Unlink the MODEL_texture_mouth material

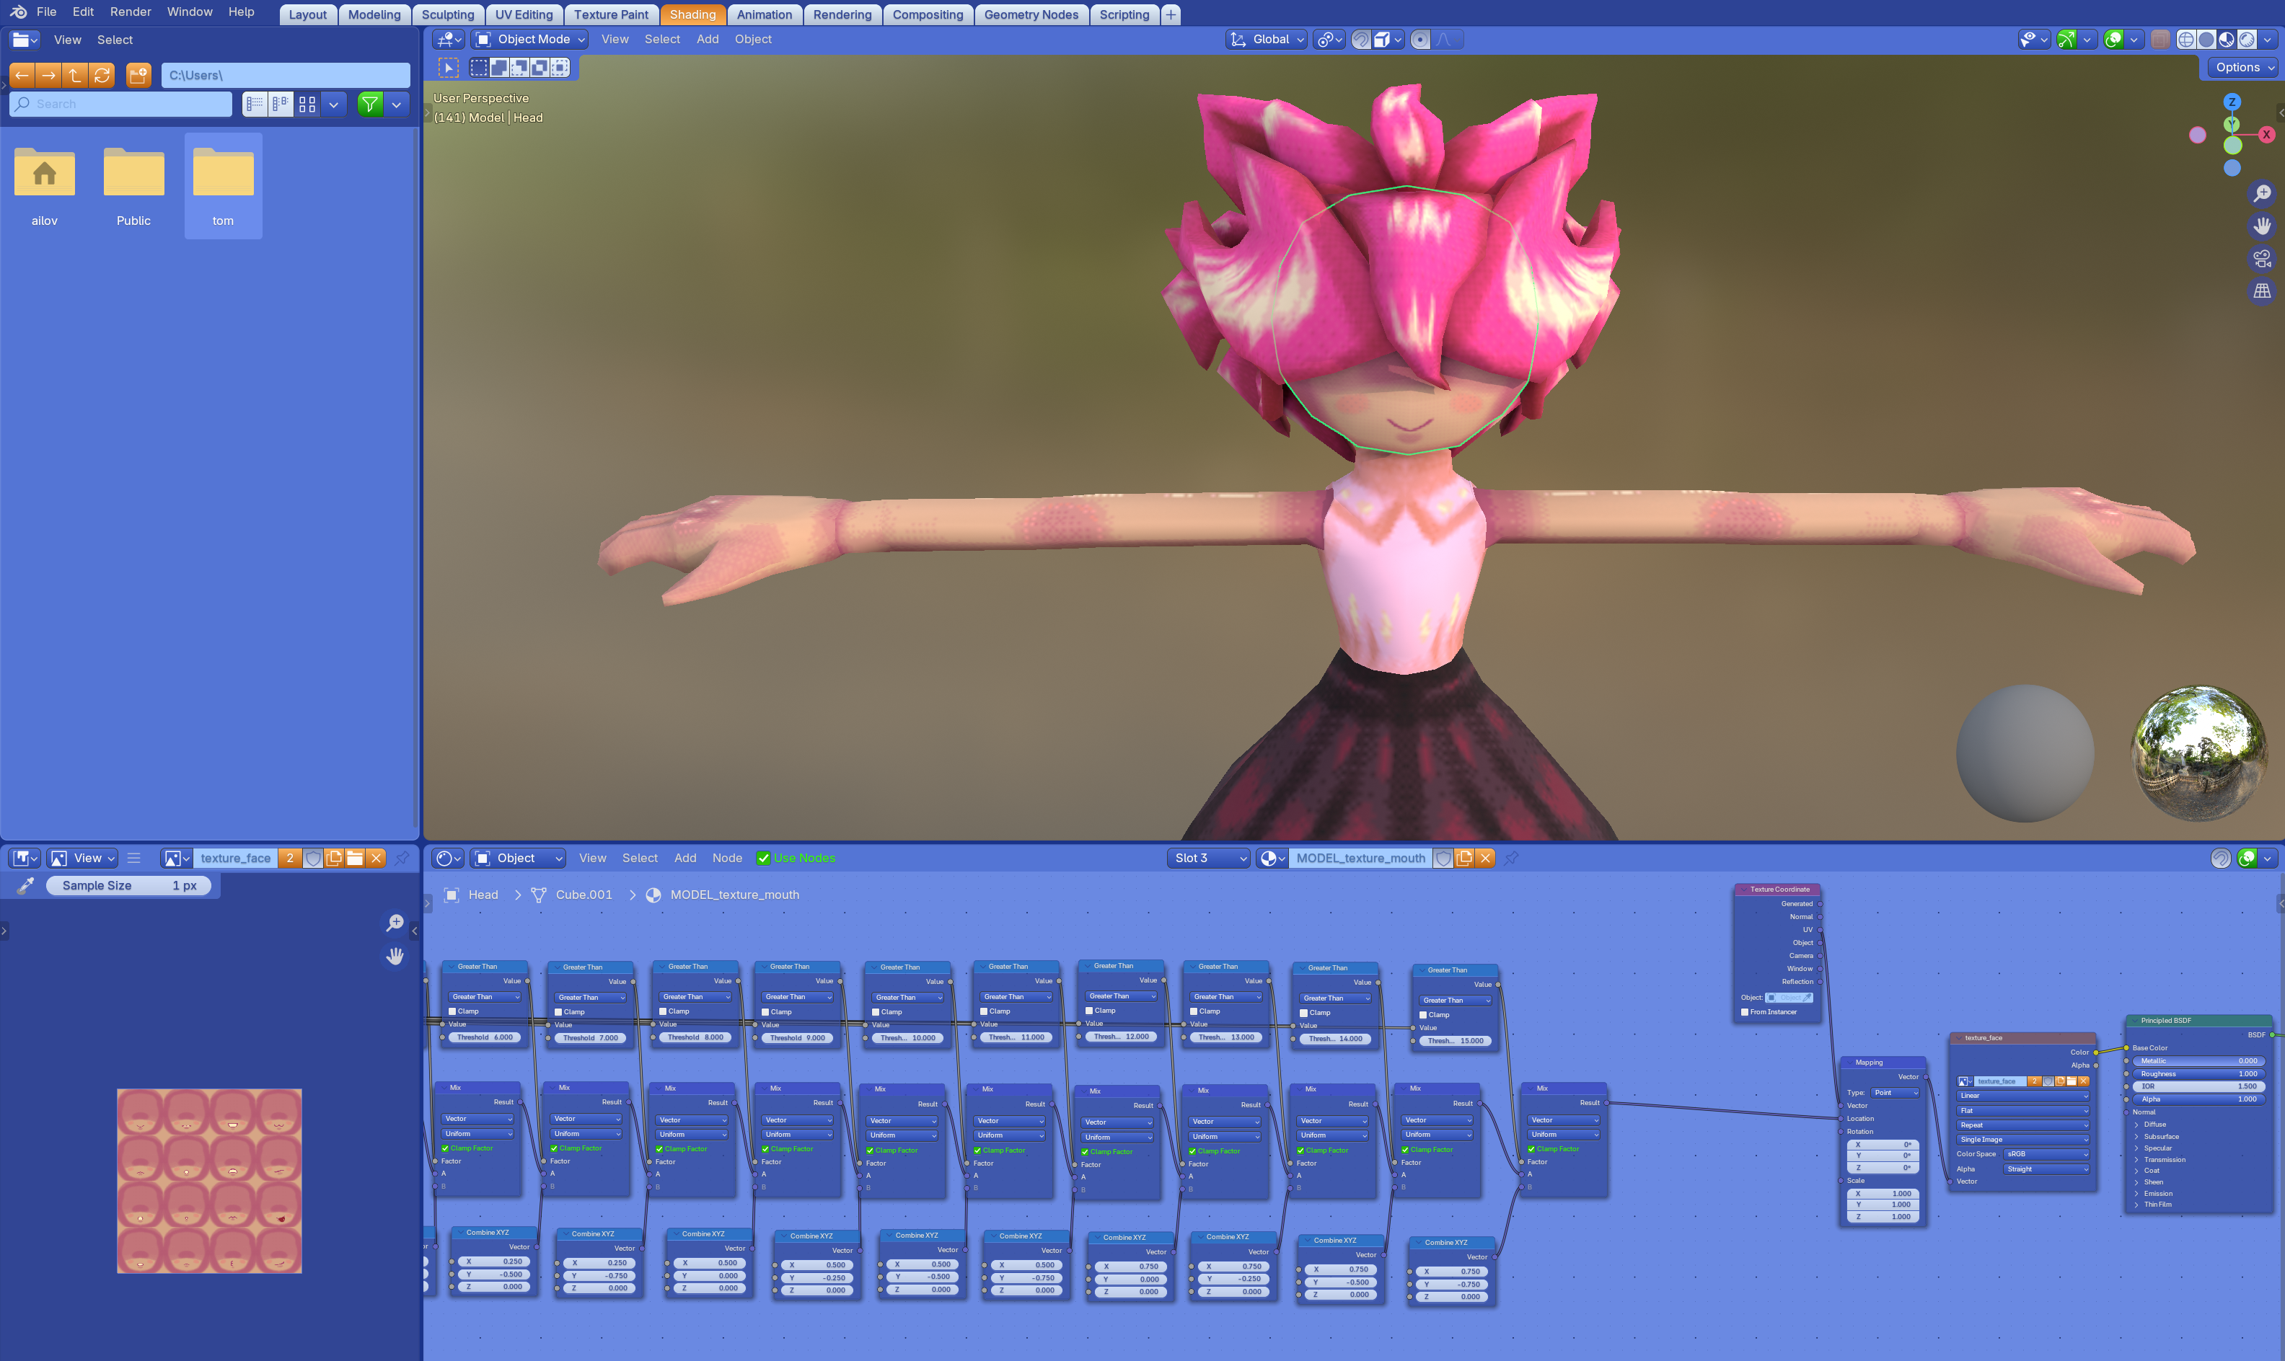pyautogui.click(x=1485, y=859)
